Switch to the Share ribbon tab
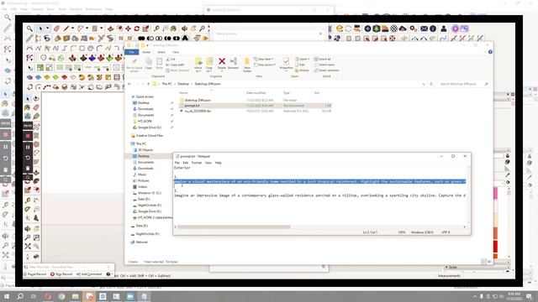Viewport: 538px width, 302px height. point(161,52)
